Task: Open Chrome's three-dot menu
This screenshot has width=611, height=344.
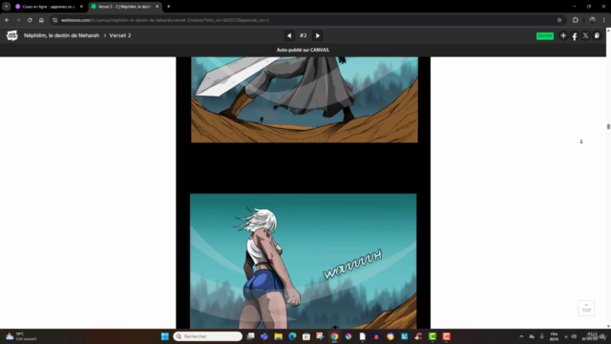Action: pos(604,20)
